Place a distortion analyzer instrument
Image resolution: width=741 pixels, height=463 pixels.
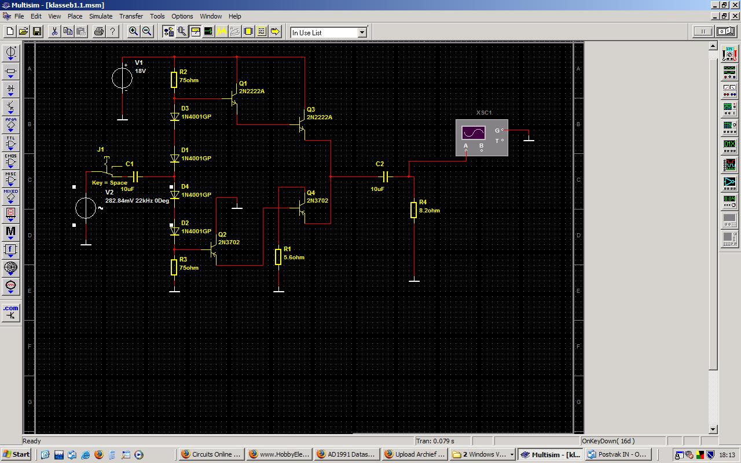729,201
